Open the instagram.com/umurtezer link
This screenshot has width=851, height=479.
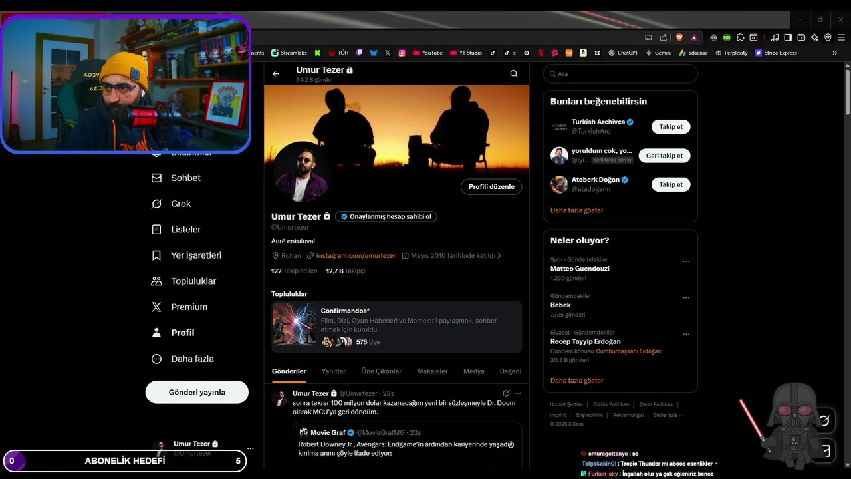pos(356,255)
